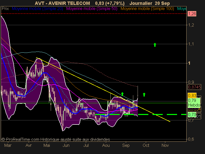Image resolution: width=205 pixels, height=154 pixels.
Task: Click the '0,8745' price tag
Action: coord(194,87)
